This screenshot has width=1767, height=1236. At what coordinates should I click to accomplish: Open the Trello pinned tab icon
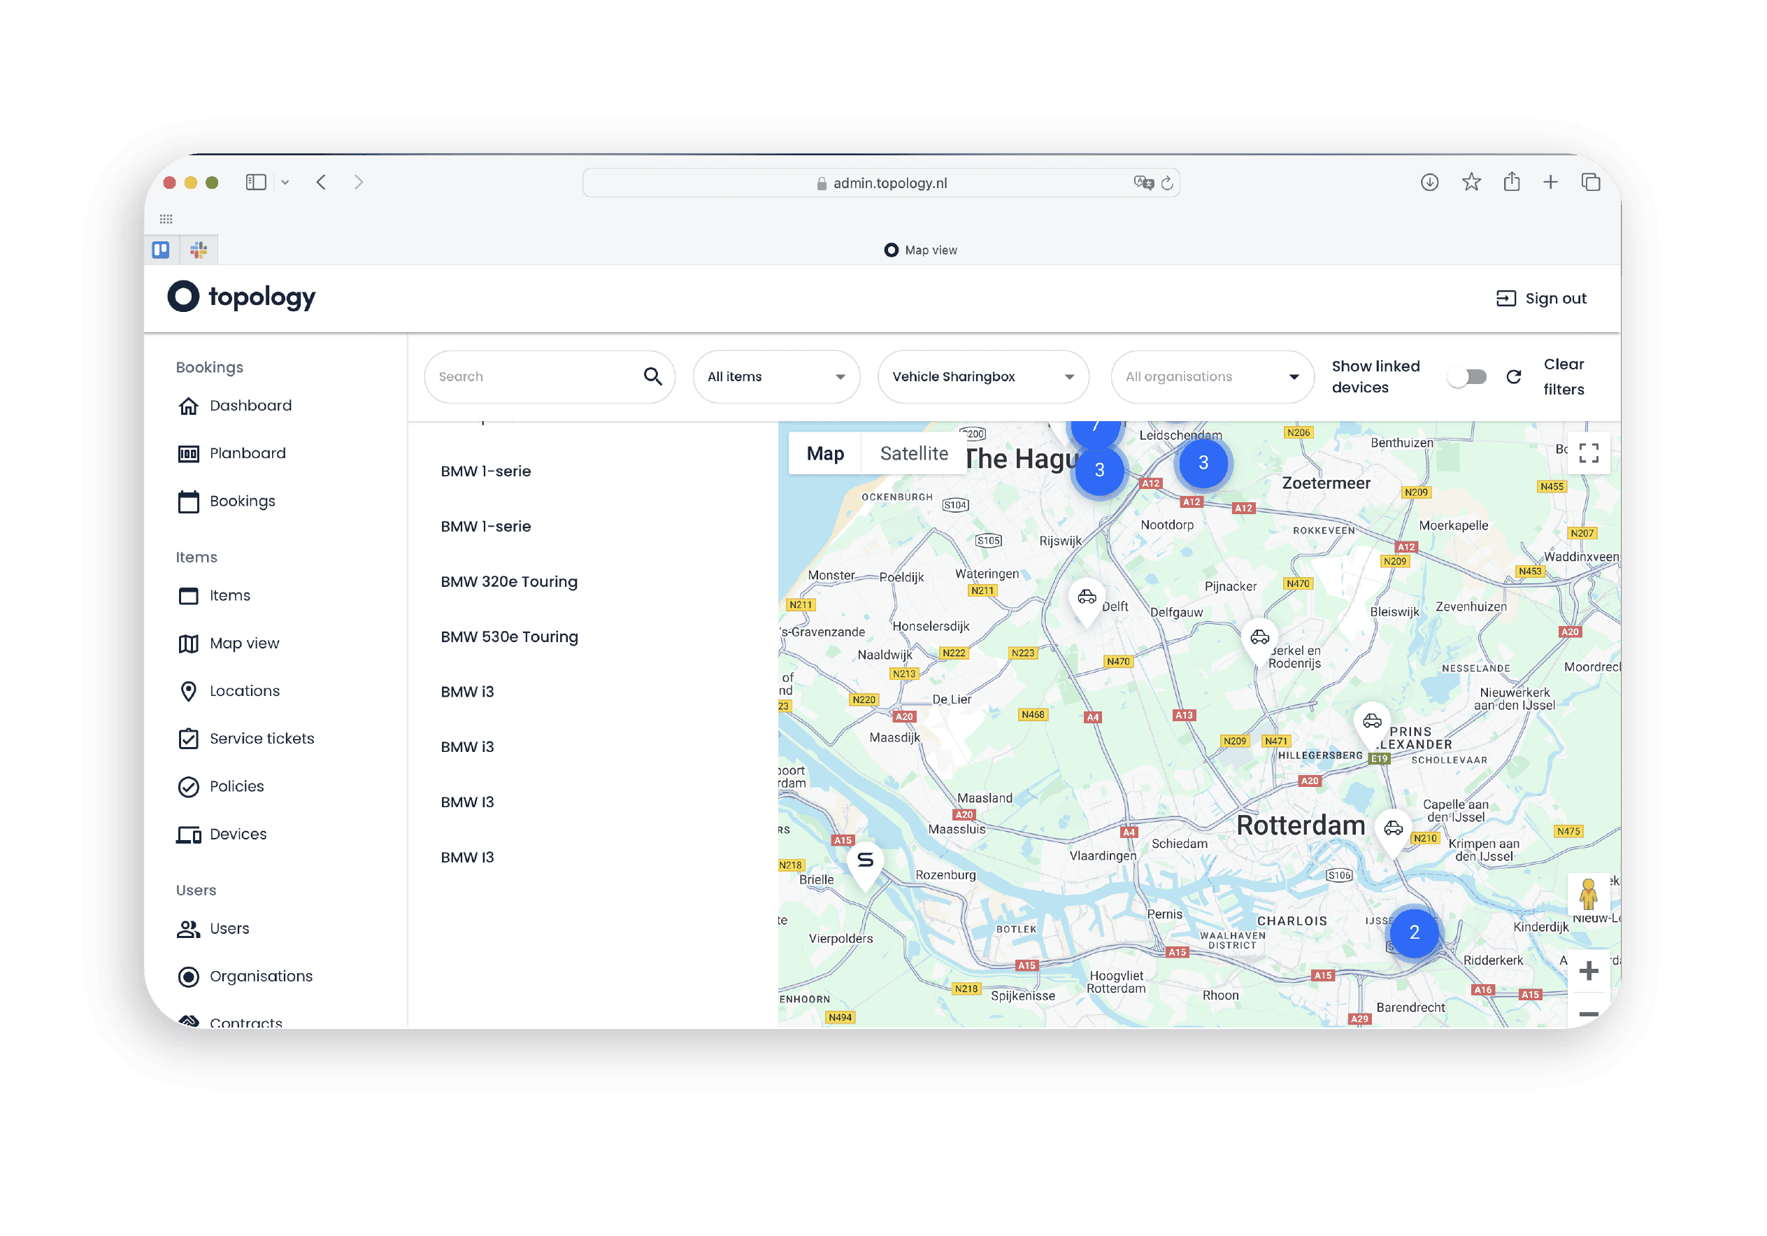pyautogui.click(x=161, y=250)
